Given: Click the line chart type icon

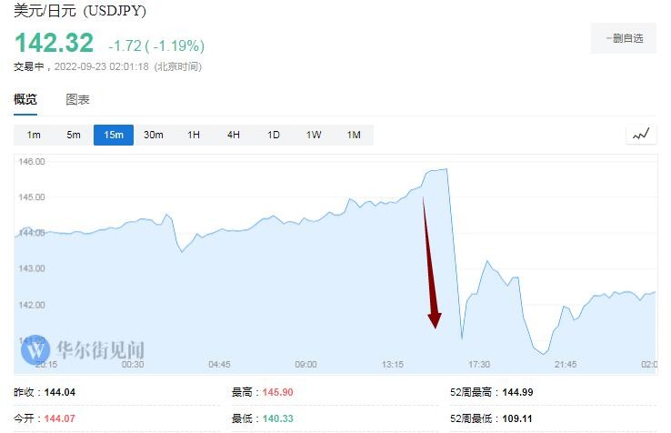Looking at the screenshot, I should [642, 135].
